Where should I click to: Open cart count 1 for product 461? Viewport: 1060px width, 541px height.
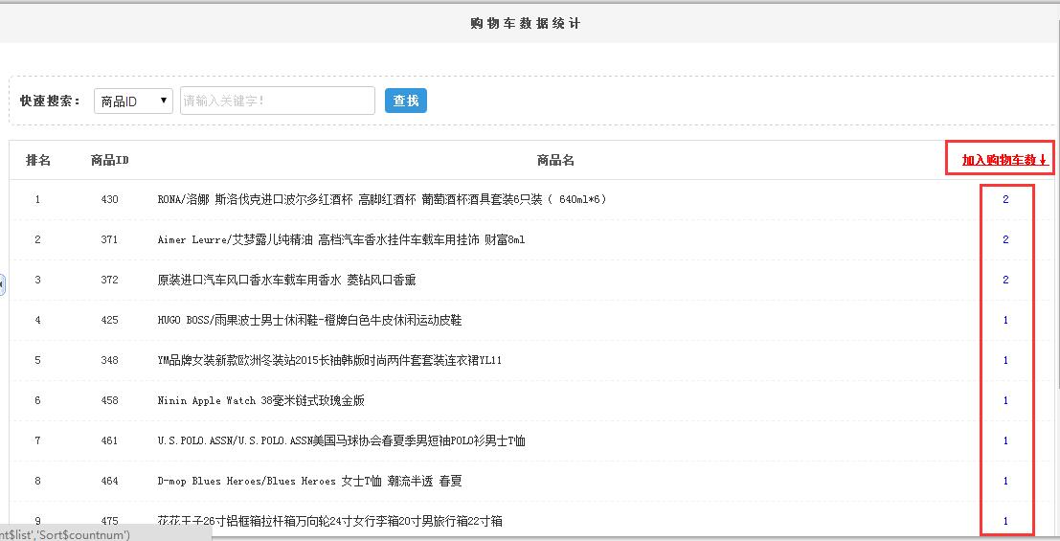(1006, 440)
